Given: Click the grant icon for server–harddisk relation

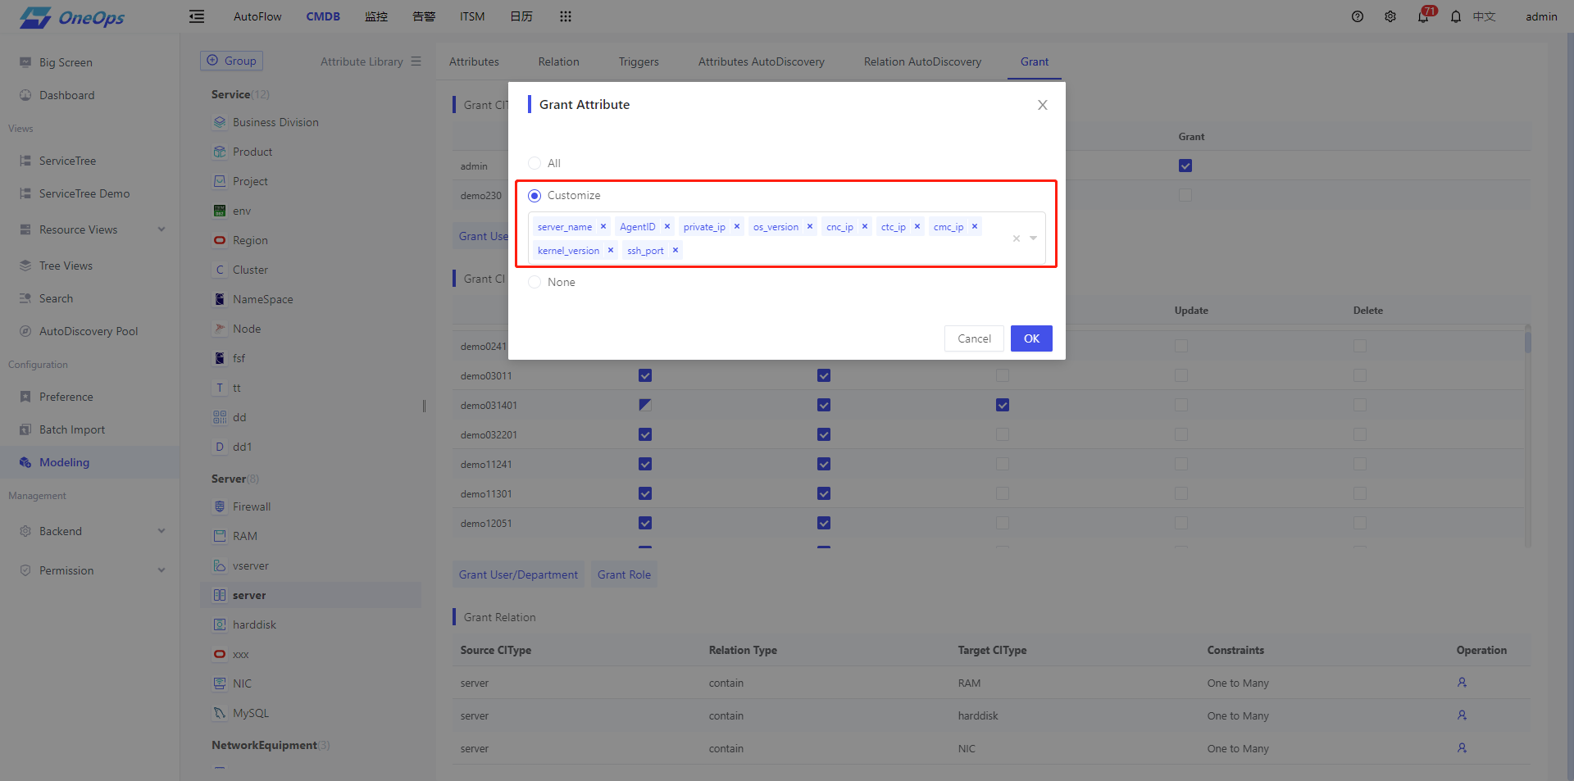Looking at the screenshot, I should point(1462,715).
